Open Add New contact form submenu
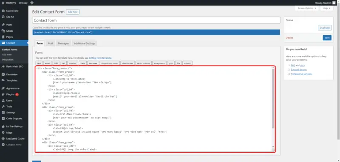 (7, 55)
